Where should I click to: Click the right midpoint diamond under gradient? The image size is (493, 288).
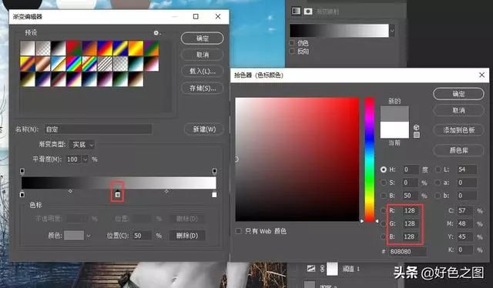[166, 191]
